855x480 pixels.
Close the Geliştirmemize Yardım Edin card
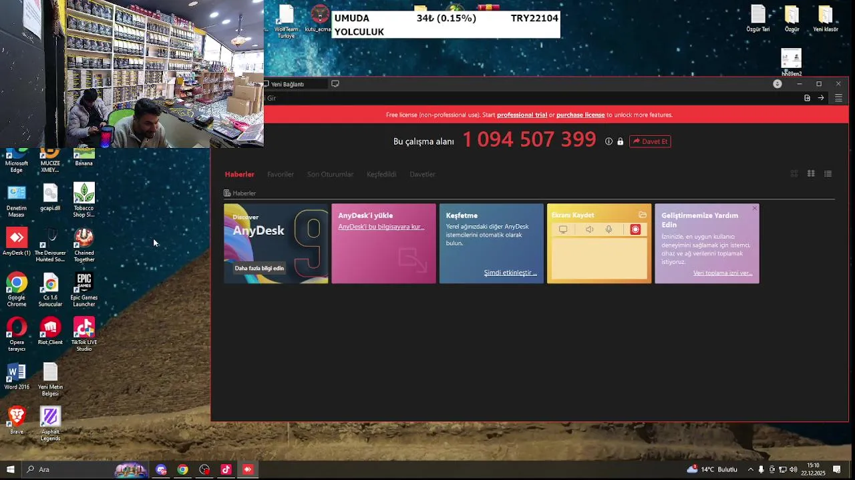coord(755,209)
